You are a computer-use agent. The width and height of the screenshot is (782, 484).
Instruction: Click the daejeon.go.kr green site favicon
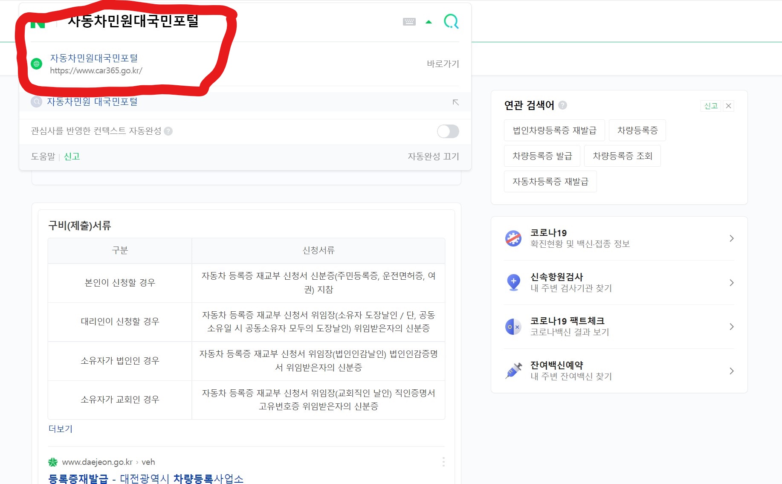[x=53, y=462]
